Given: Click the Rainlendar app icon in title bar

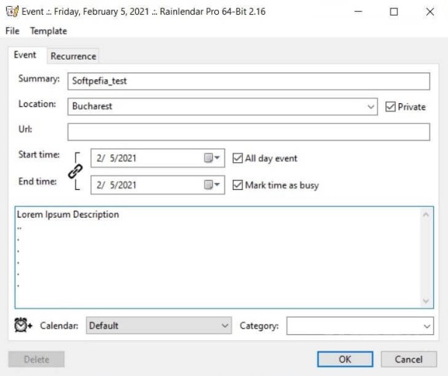Looking at the screenshot, I should pyautogui.click(x=12, y=11).
